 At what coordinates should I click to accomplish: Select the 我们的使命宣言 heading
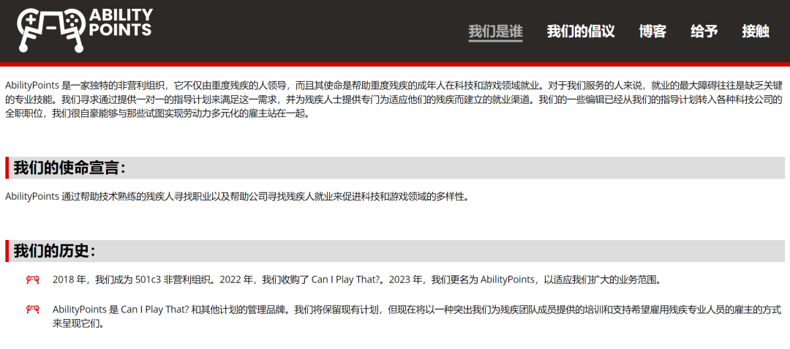pos(69,168)
